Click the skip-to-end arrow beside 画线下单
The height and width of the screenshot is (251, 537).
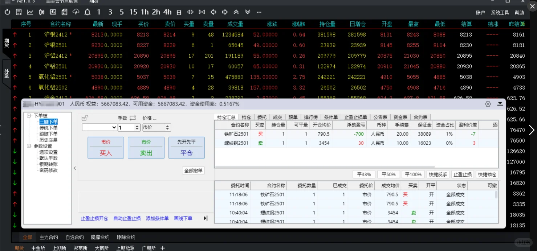(206, 218)
